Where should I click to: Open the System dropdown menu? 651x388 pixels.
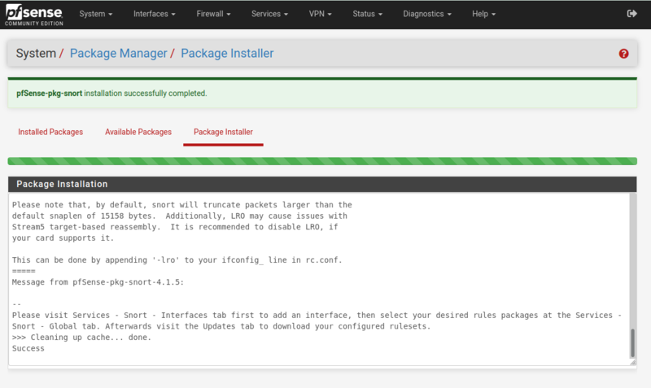pyautogui.click(x=96, y=14)
